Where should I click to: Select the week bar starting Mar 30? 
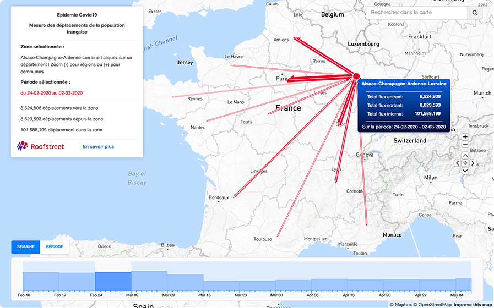(x=294, y=285)
